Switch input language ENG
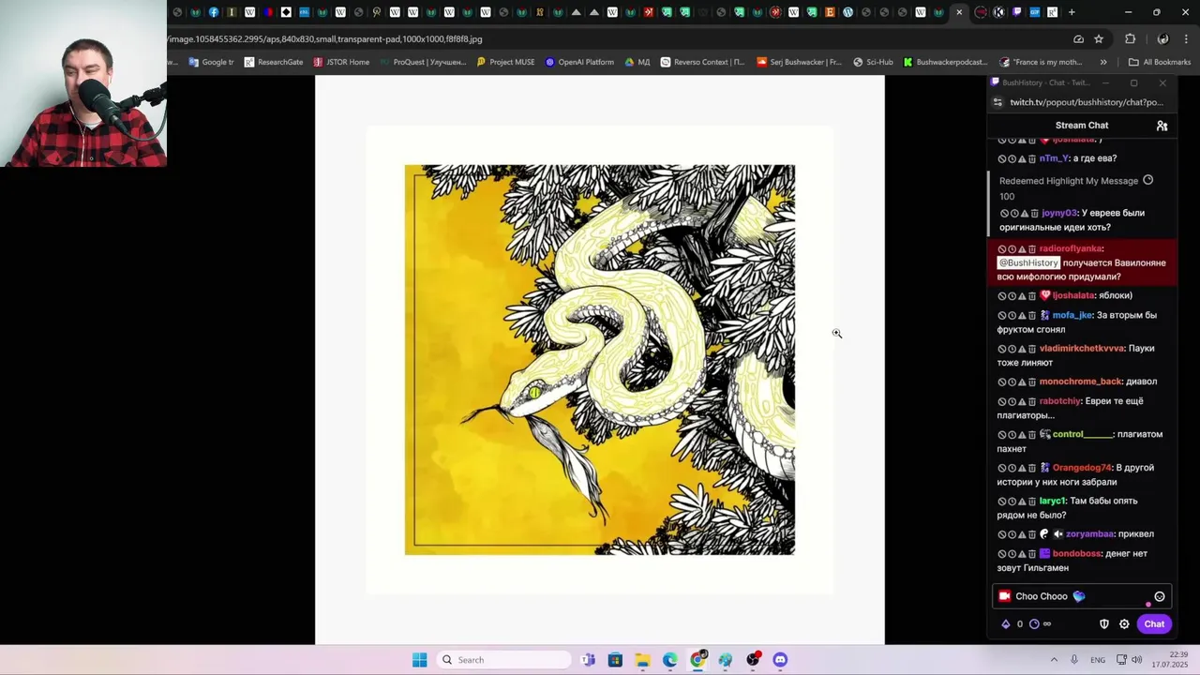Image resolution: width=1200 pixels, height=675 pixels. (x=1098, y=660)
